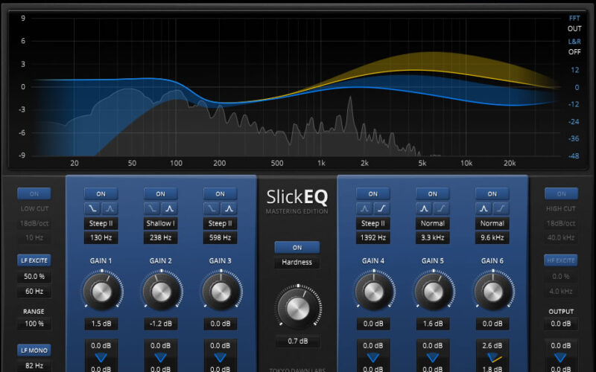Select the bell shape for band 1
596x372 pixels.
click(x=109, y=208)
